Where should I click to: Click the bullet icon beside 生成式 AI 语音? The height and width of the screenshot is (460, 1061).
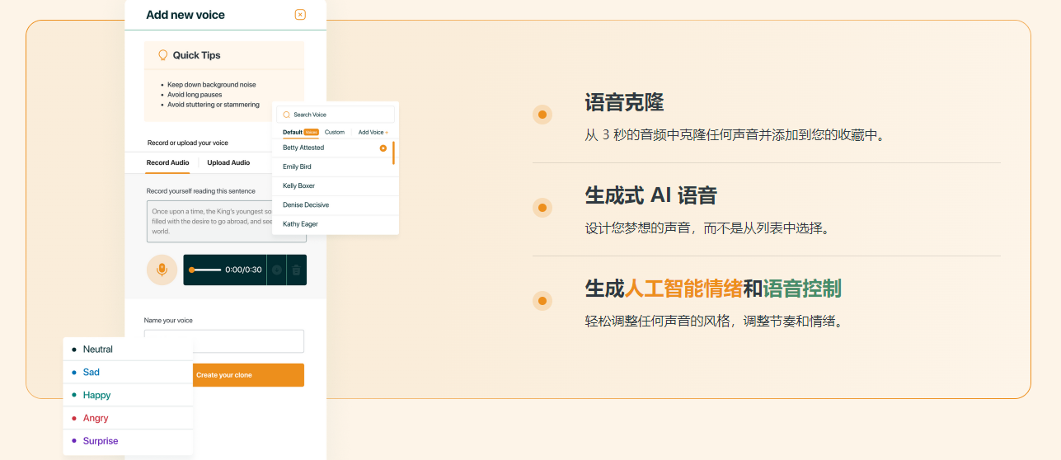542,208
